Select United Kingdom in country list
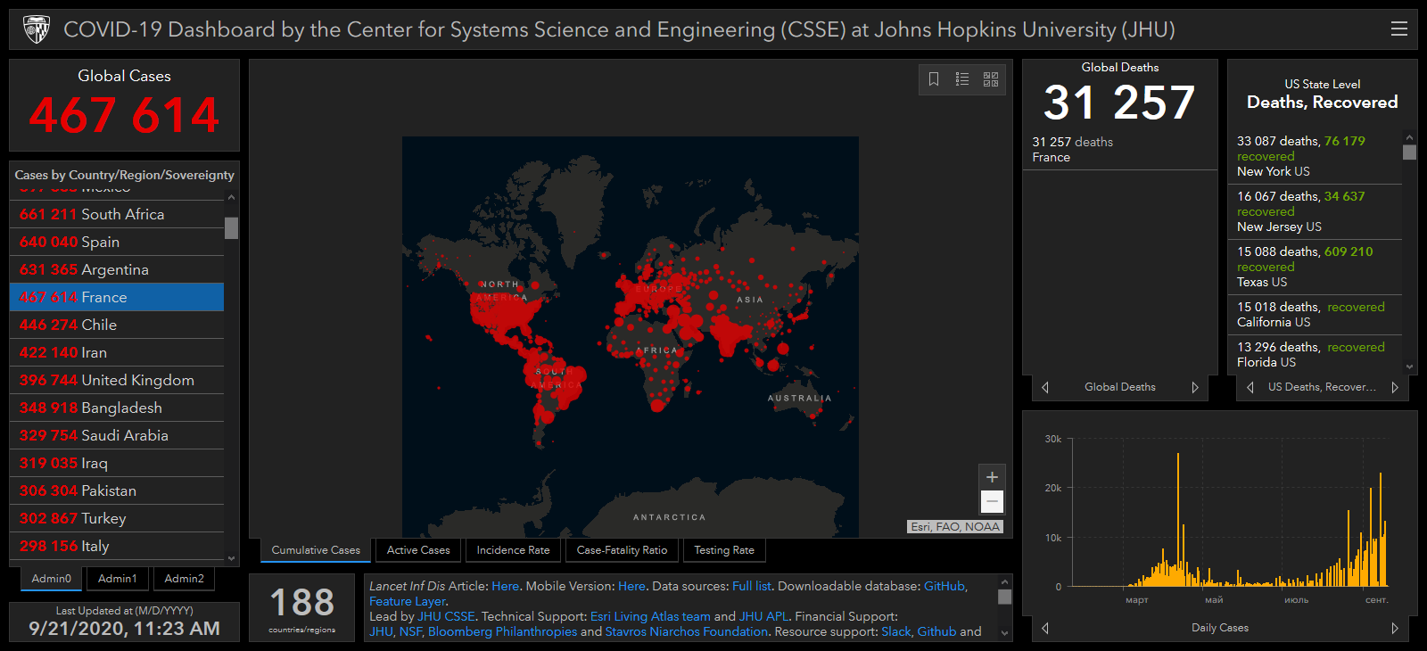 tap(117, 380)
